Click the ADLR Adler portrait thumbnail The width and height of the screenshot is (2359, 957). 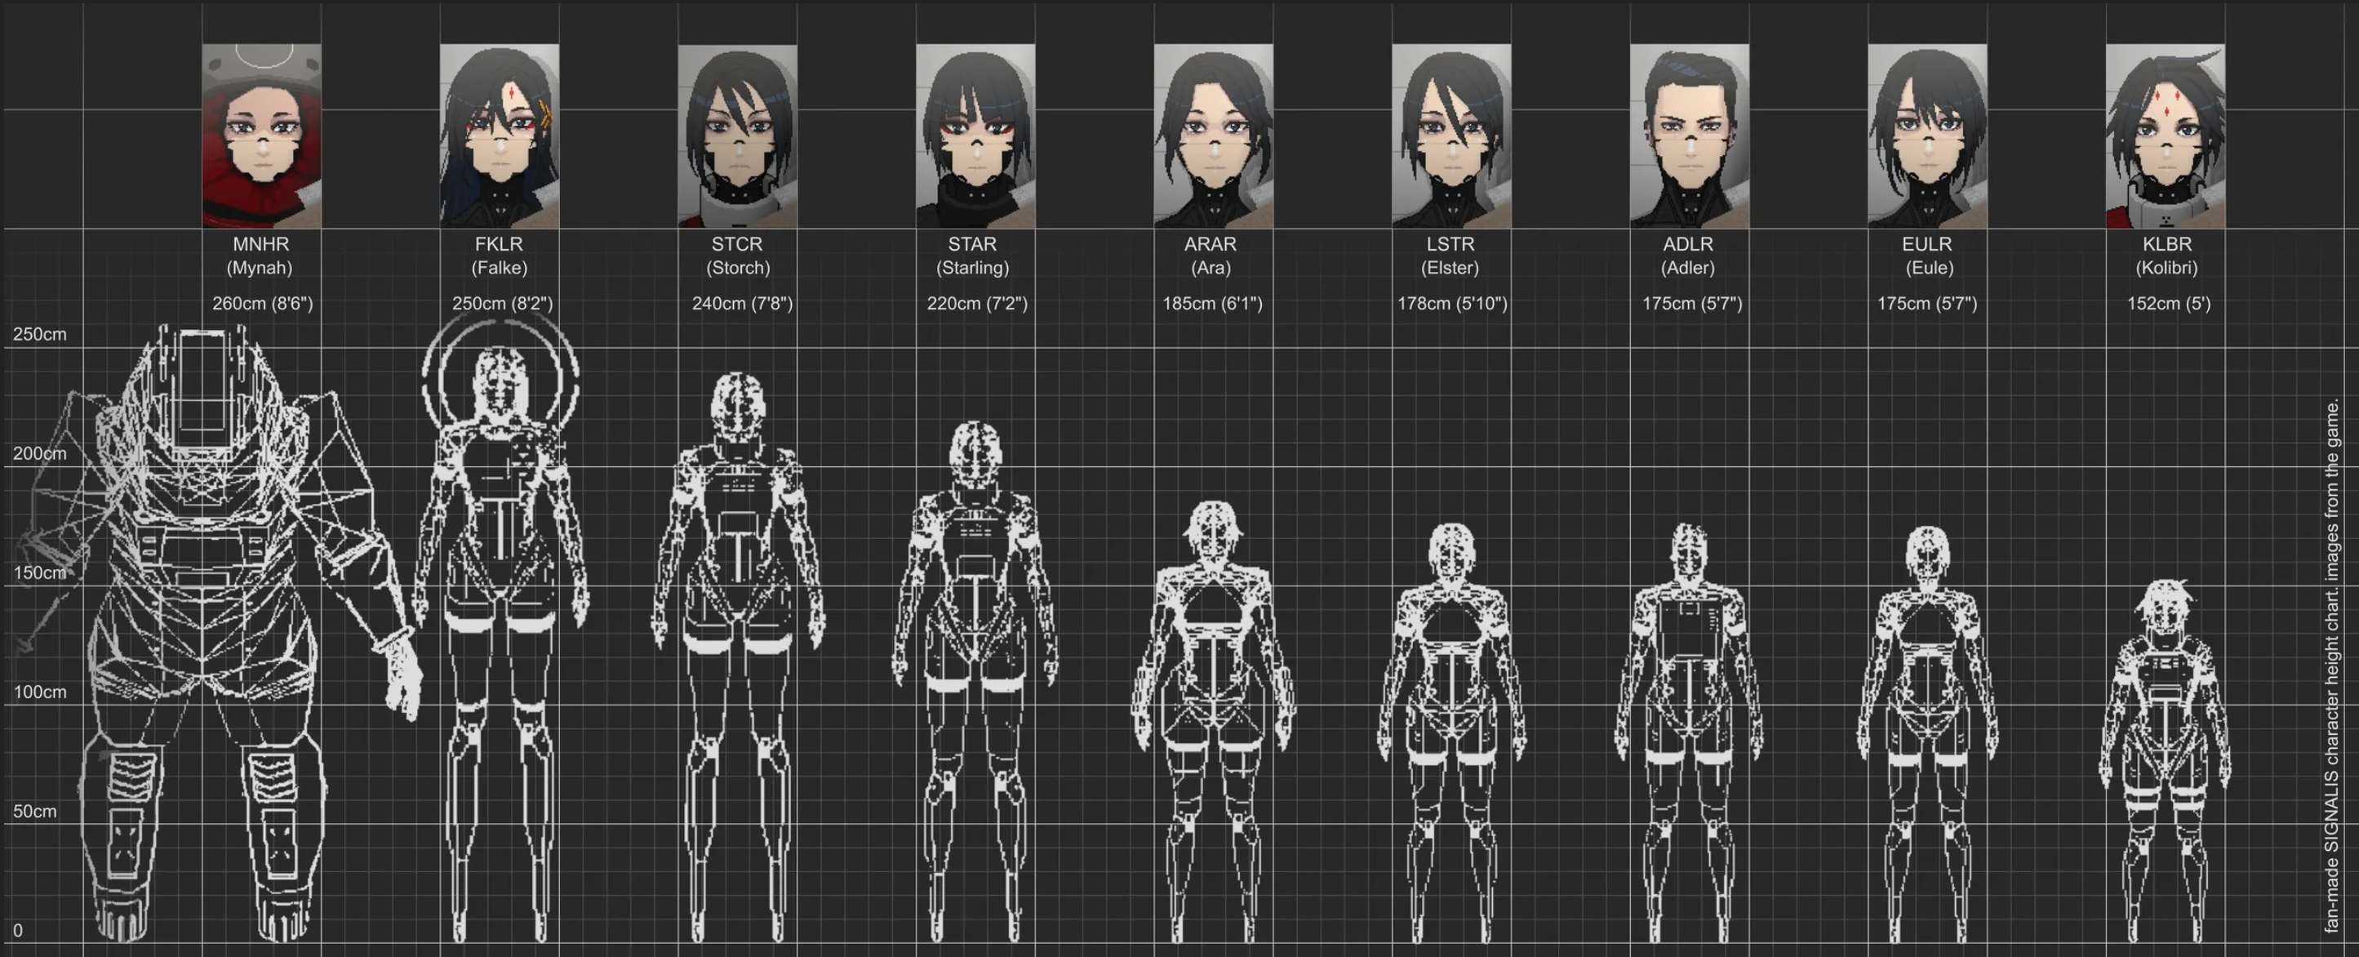[1690, 136]
